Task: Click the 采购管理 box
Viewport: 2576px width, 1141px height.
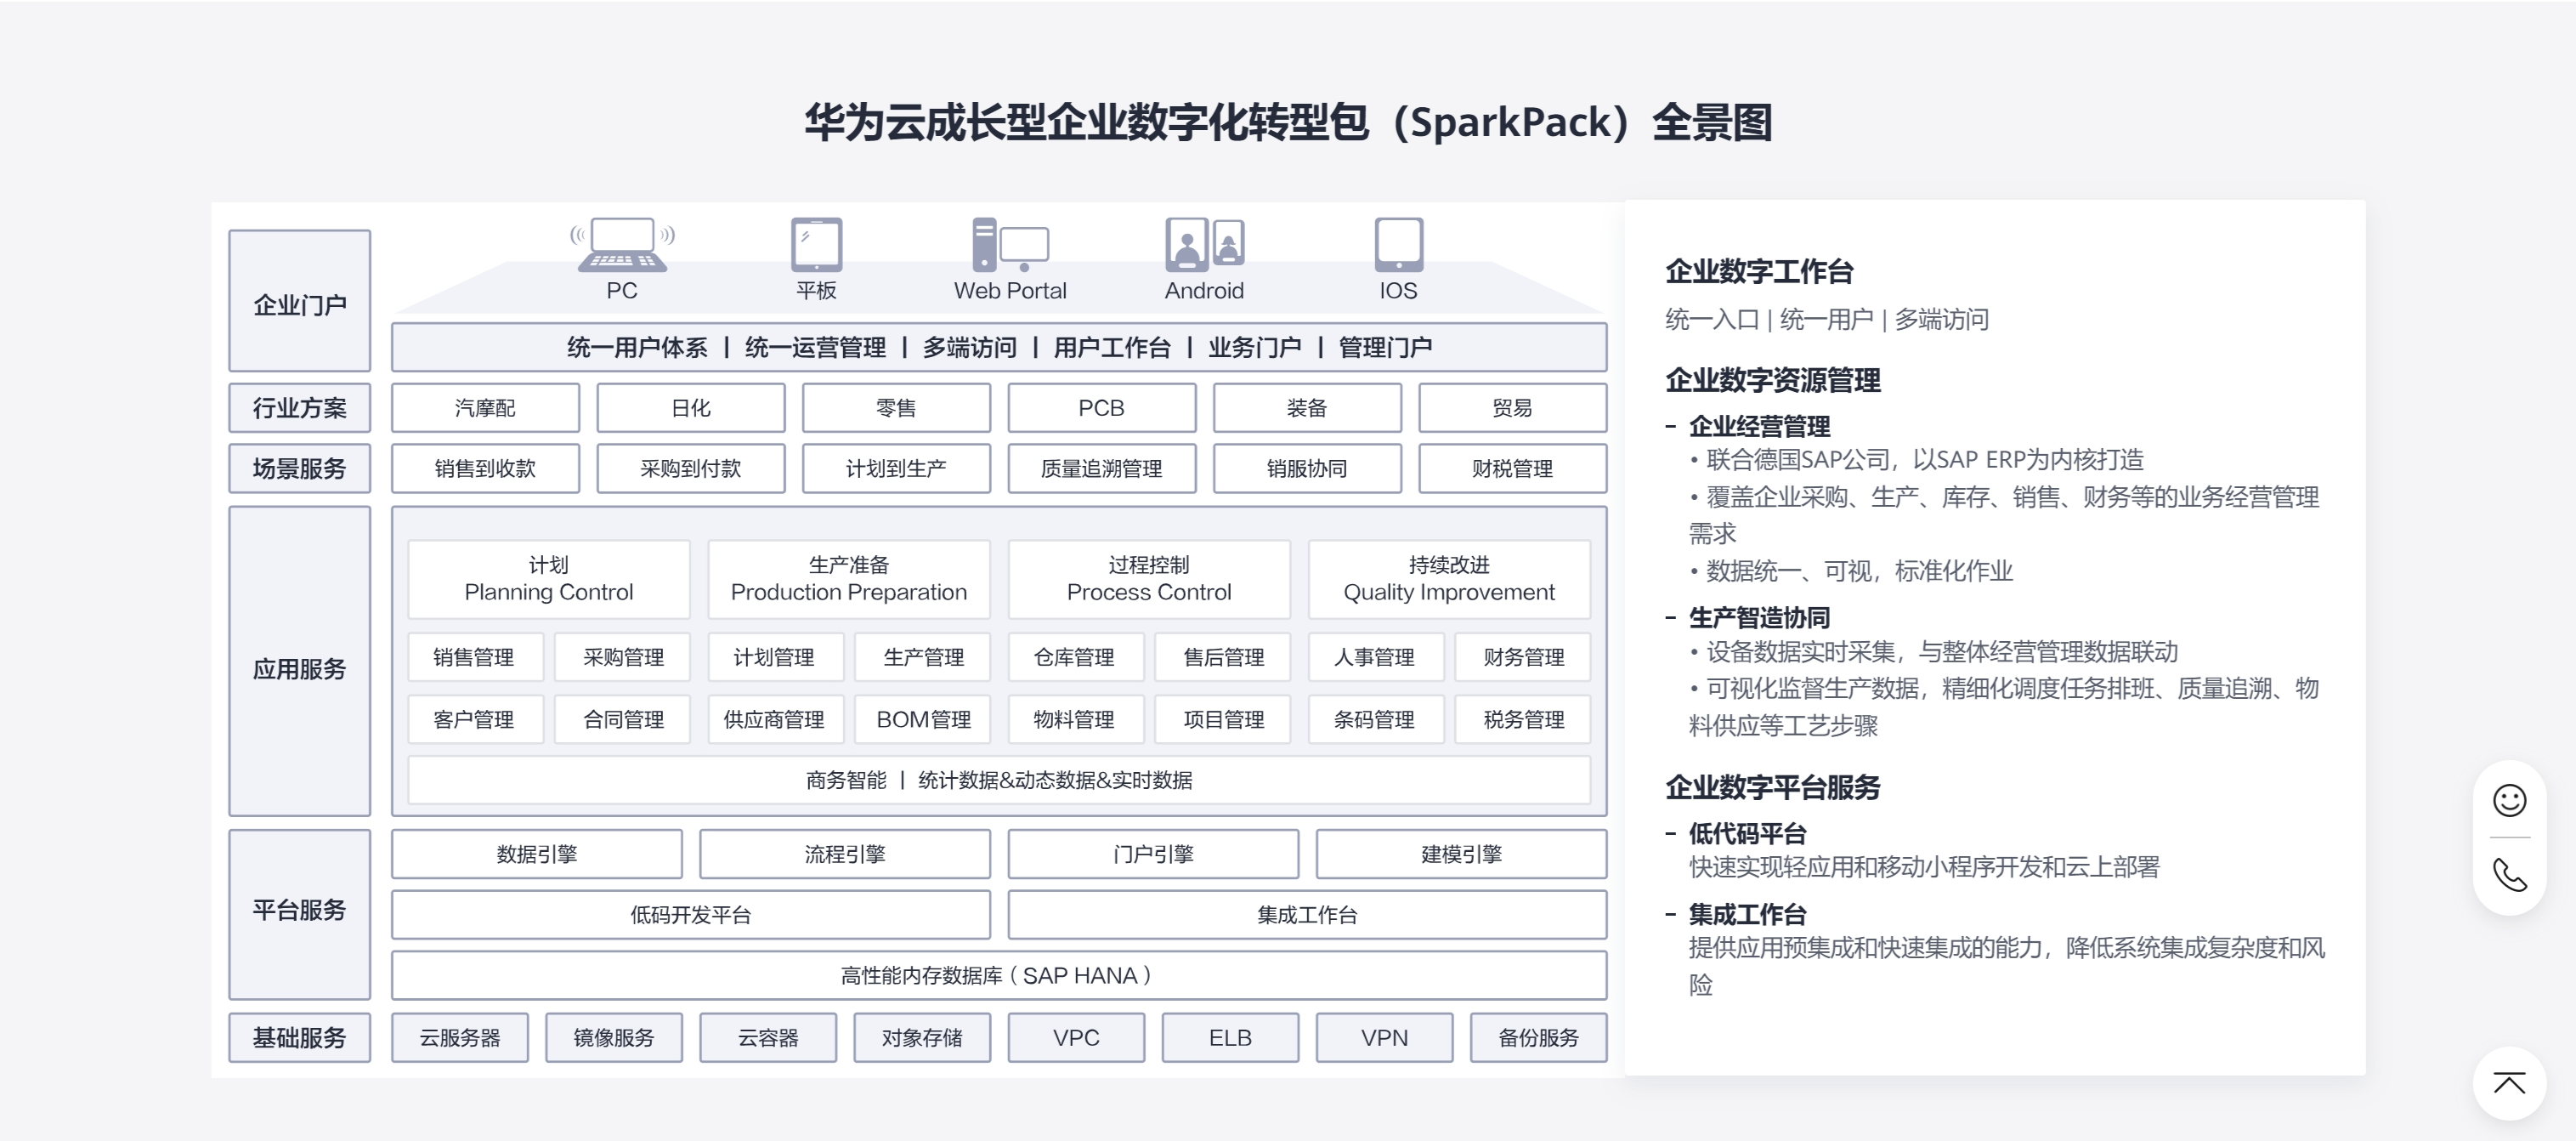Action: (623, 656)
